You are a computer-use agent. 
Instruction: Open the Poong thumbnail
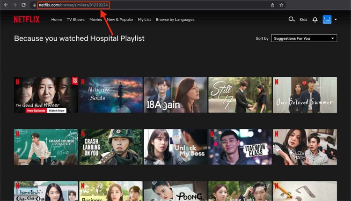(x=175, y=191)
